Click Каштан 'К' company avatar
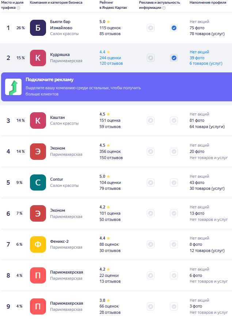This screenshot has width=232, height=320. pos(38,120)
